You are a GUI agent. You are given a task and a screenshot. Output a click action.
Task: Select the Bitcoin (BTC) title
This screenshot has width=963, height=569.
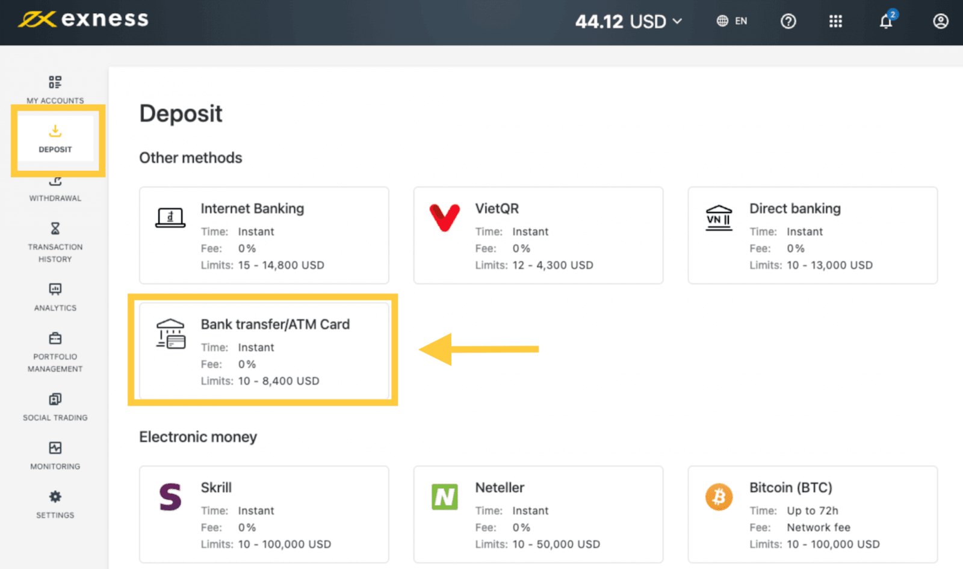tap(790, 488)
